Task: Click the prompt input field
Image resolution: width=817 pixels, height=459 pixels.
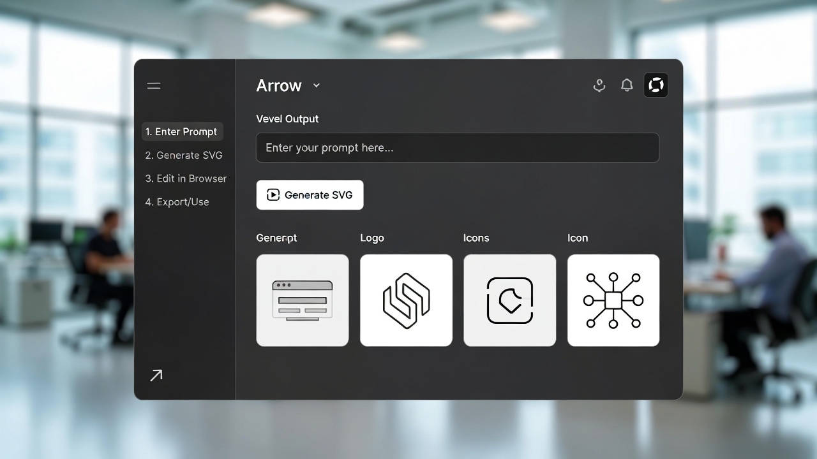Action: (457, 147)
